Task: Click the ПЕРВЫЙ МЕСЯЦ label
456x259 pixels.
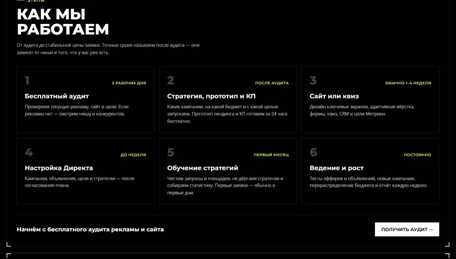Action: (x=271, y=155)
